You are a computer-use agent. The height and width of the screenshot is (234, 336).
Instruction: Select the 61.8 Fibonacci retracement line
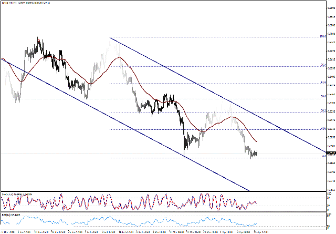pos(210,83)
